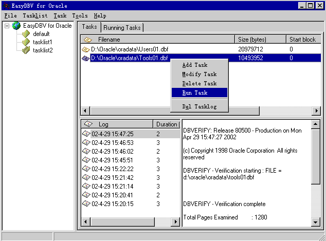Click log icon for 02-4-29 15:20:15

click(86, 203)
